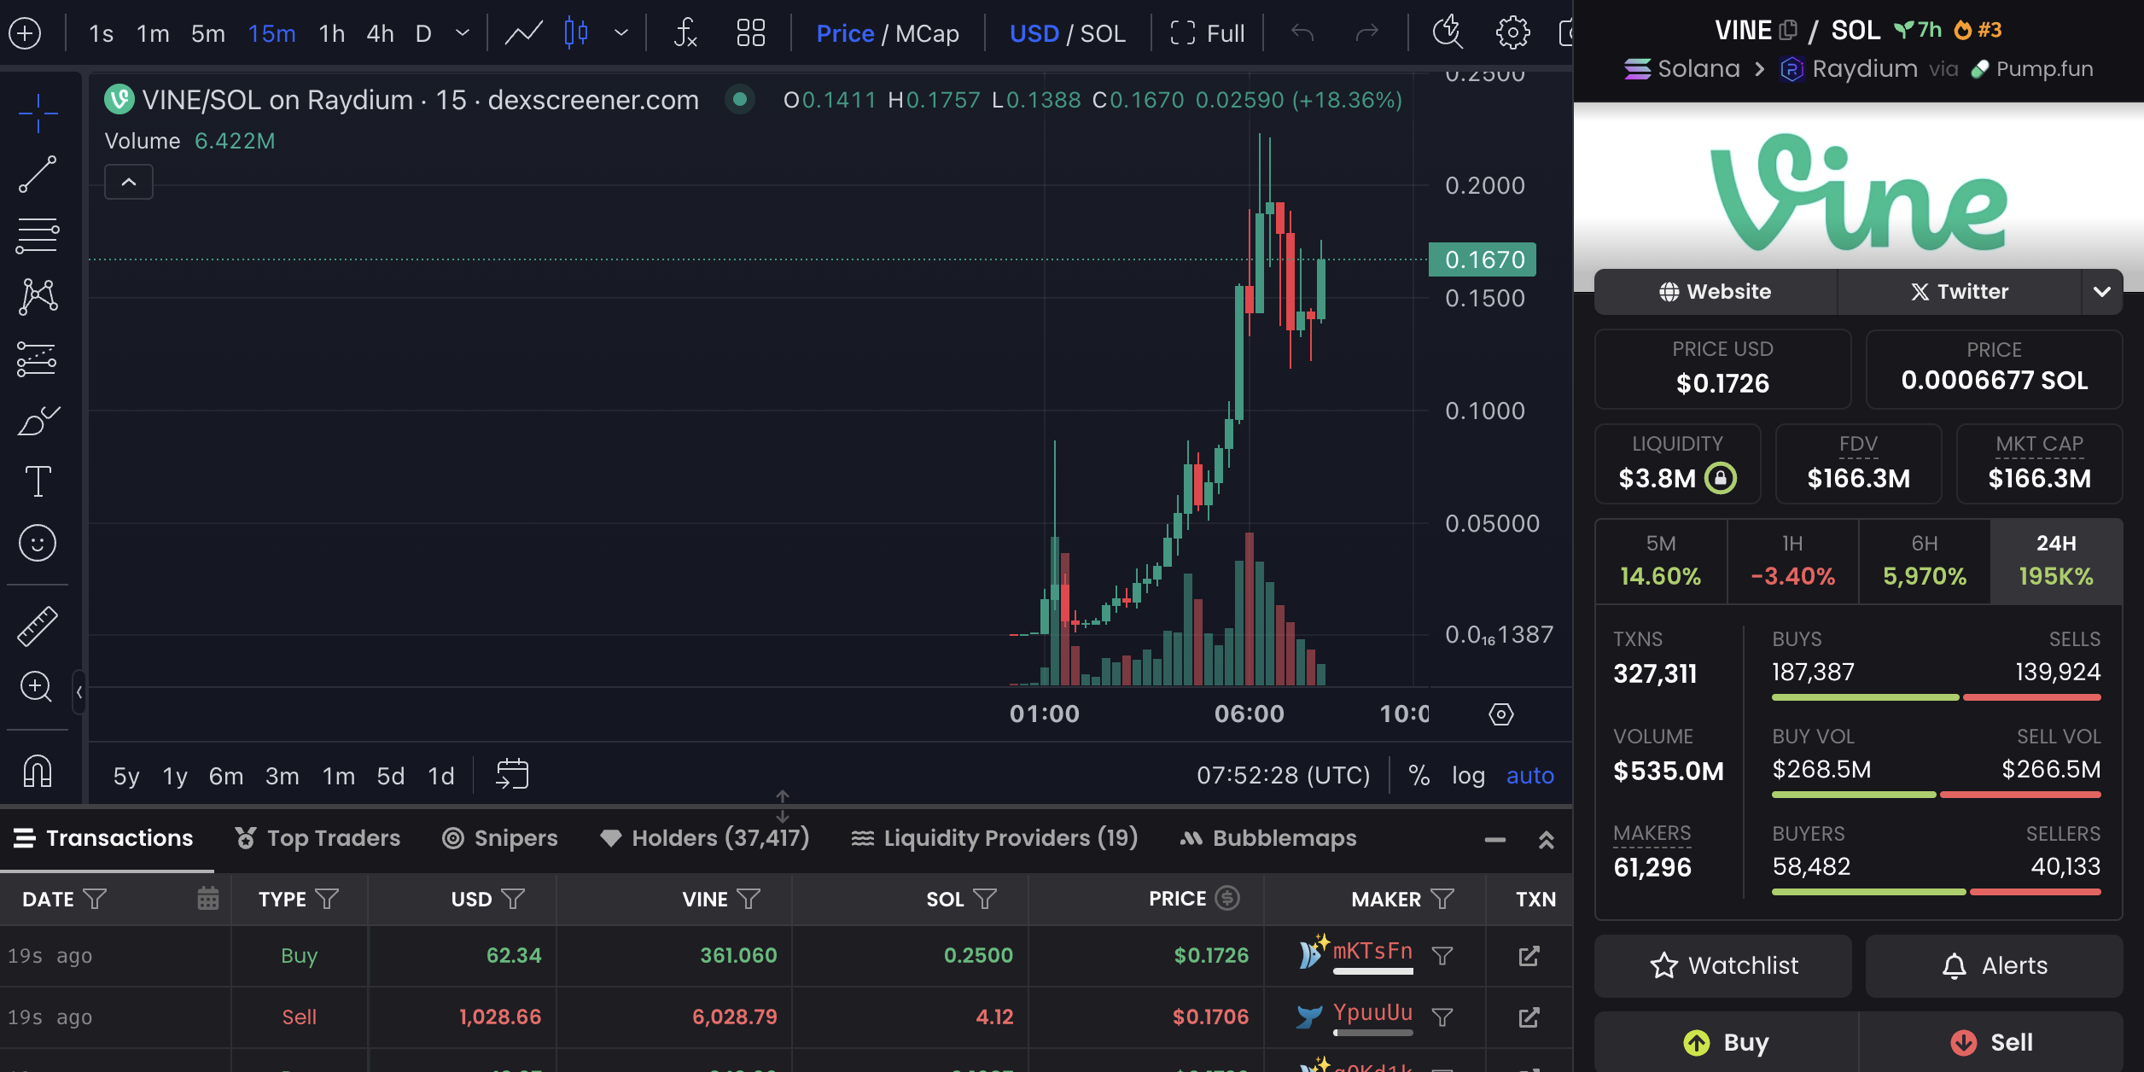Select the ruler measure tool
Image resolution: width=2144 pixels, height=1072 pixels.
pos(38,626)
